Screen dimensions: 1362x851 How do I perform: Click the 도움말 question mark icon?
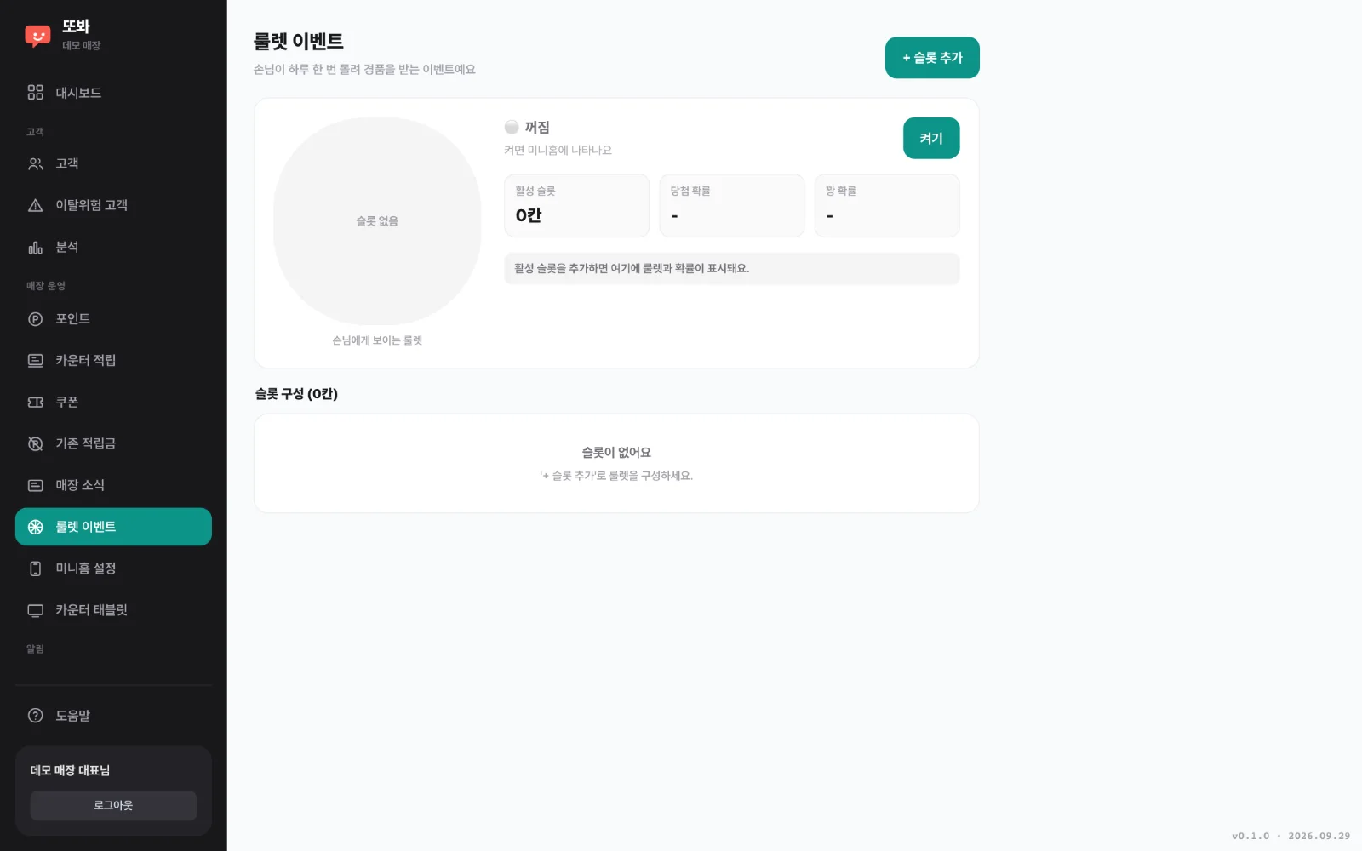click(35, 716)
